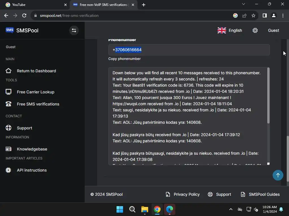Click the Privacy Policy document icon
Screen dimensions: 289x216
click(168, 194)
